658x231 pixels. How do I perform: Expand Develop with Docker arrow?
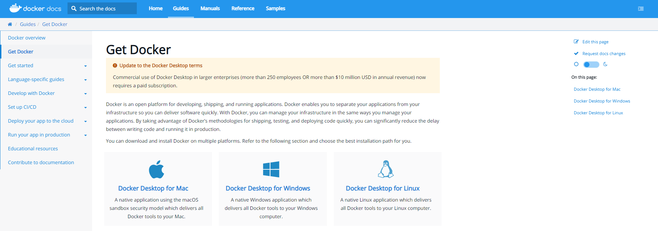coord(86,94)
